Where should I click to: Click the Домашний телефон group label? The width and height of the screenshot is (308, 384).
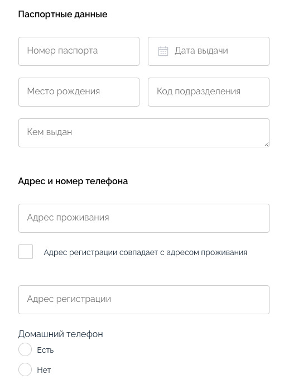click(61, 334)
